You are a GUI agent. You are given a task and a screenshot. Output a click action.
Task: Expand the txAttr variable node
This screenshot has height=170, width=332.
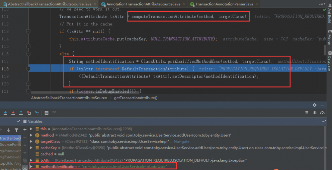pos(31,160)
